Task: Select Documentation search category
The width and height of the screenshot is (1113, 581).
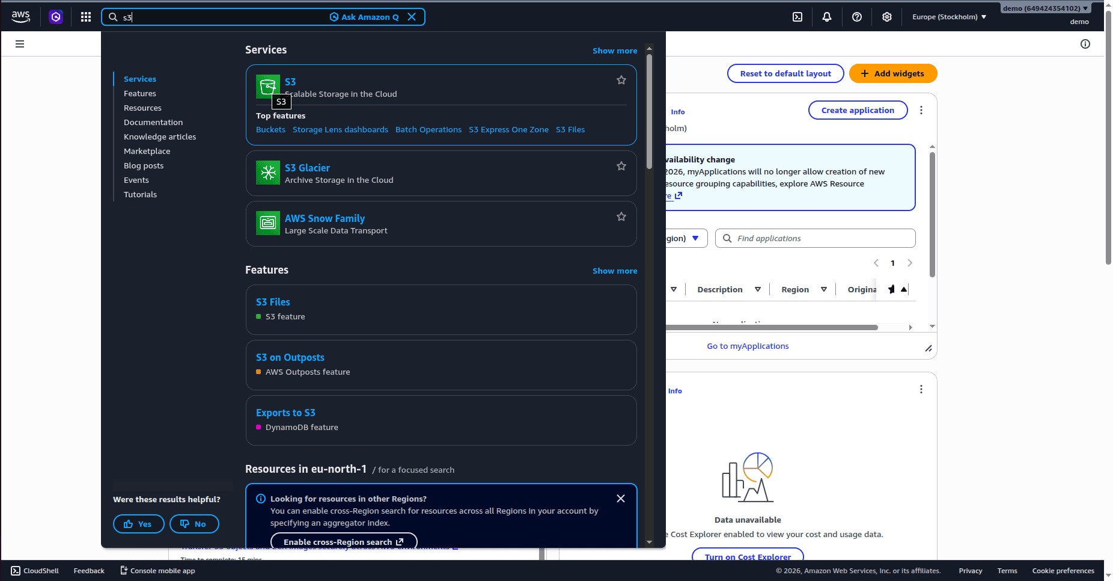Action: [153, 122]
